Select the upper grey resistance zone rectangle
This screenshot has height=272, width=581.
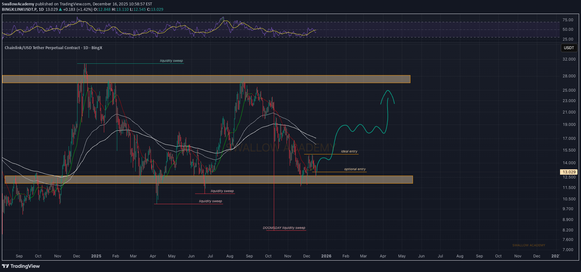206,79
